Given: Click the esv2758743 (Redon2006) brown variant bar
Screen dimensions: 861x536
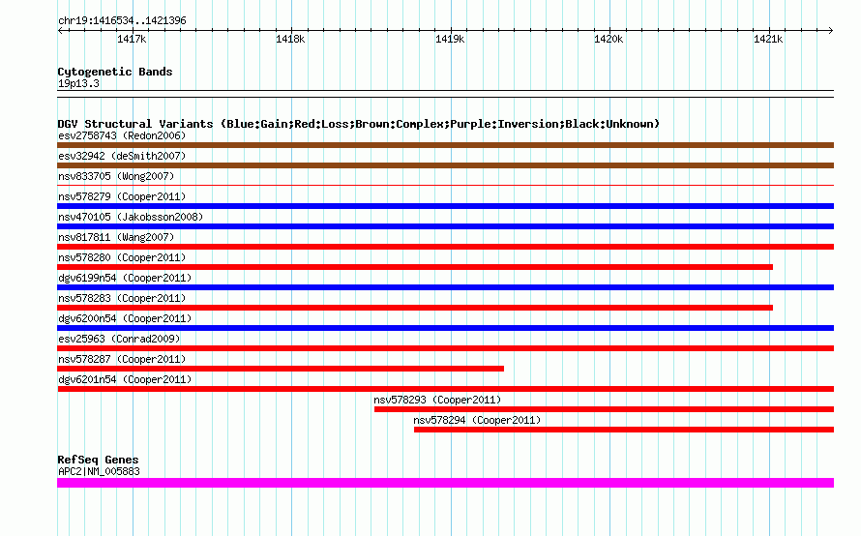Looking at the screenshot, I should pos(445,145).
